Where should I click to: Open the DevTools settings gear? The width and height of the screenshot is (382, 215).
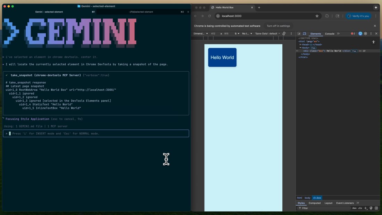[x=365, y=34]
